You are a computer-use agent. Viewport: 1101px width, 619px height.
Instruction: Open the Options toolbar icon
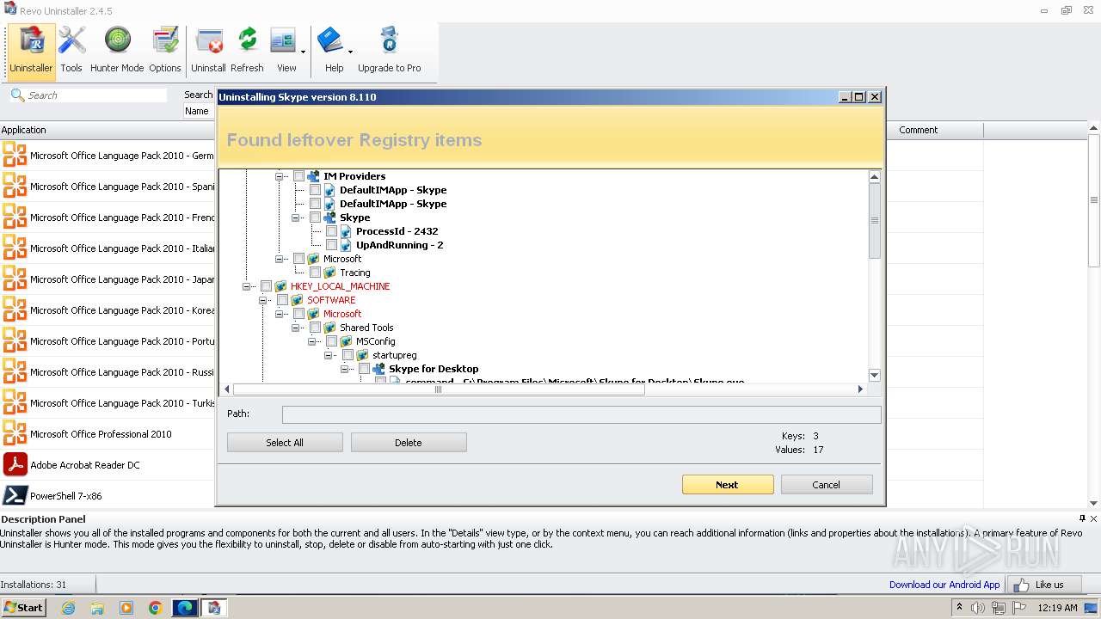click(x=164, y=51)
